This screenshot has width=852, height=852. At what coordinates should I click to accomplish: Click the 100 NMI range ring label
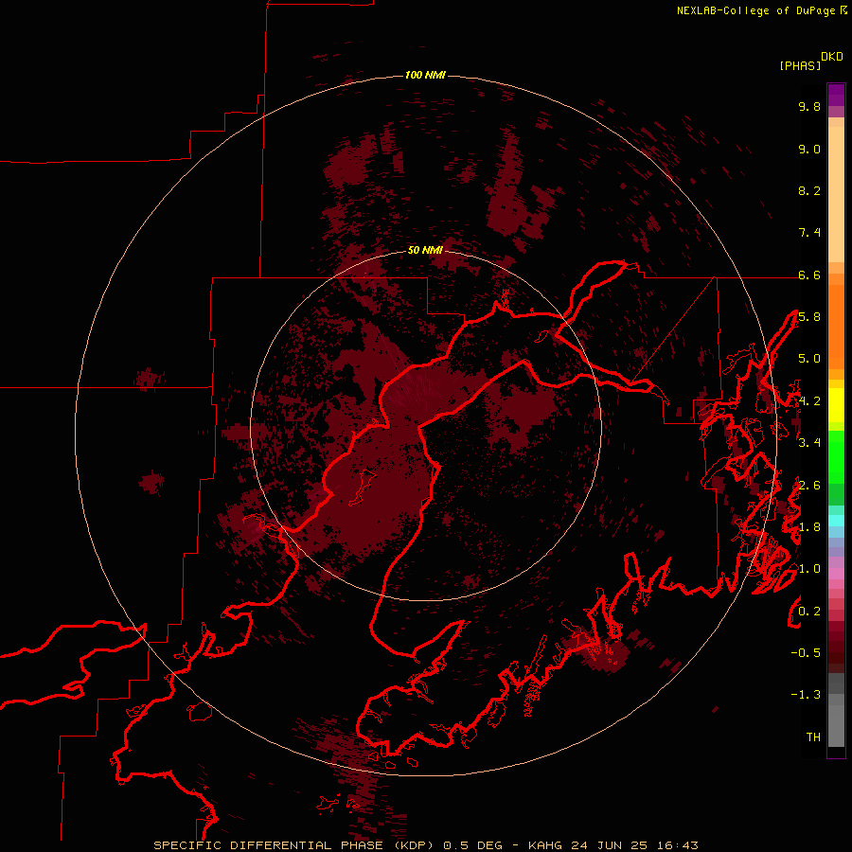tap(425, 75)
